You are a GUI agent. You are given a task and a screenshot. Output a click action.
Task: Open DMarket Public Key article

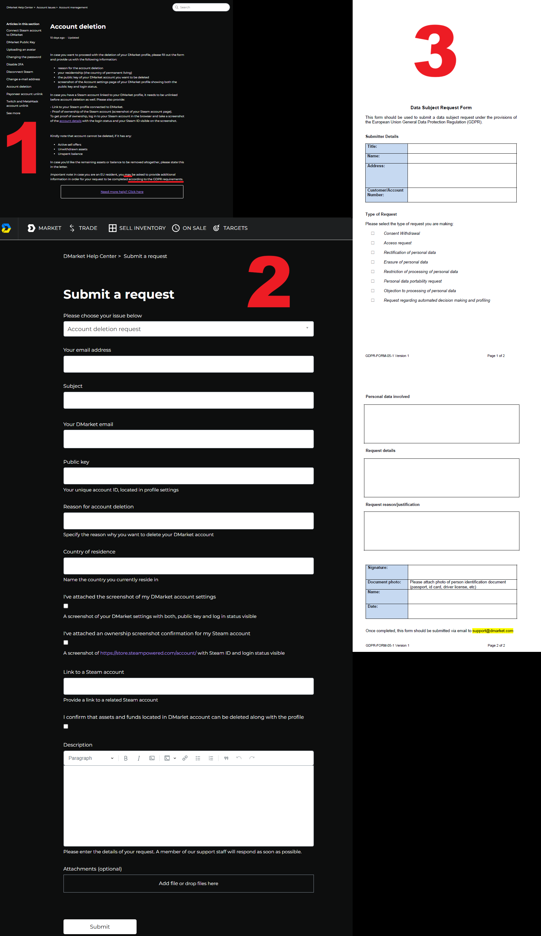click(x=21, y=42)
